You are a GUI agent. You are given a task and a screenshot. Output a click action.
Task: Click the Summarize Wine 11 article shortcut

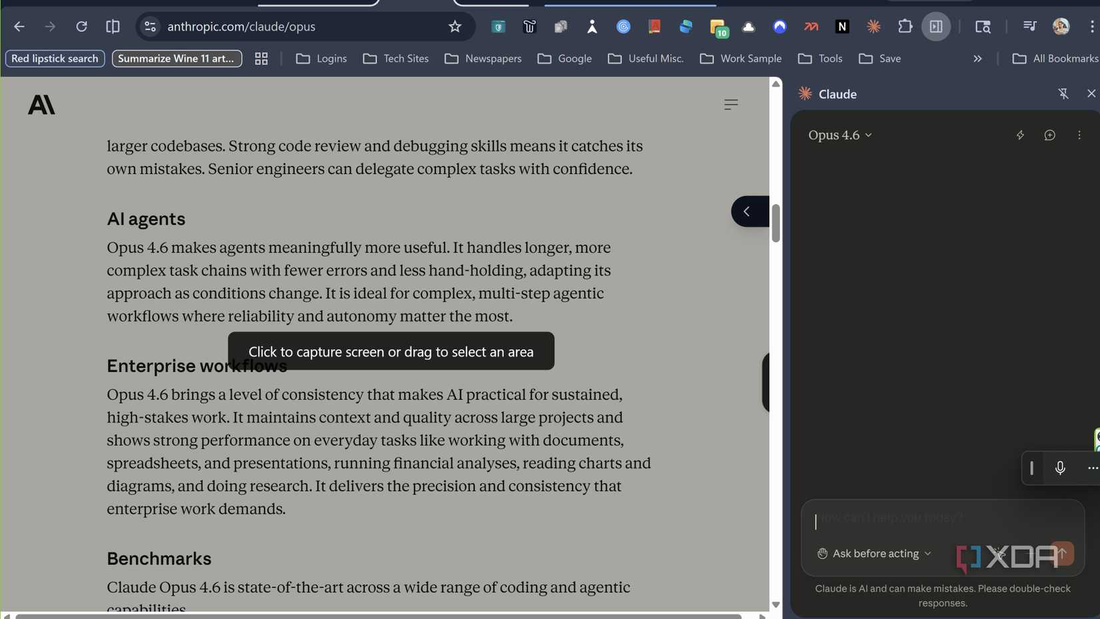pyautogui.click(x=177, y=59)
